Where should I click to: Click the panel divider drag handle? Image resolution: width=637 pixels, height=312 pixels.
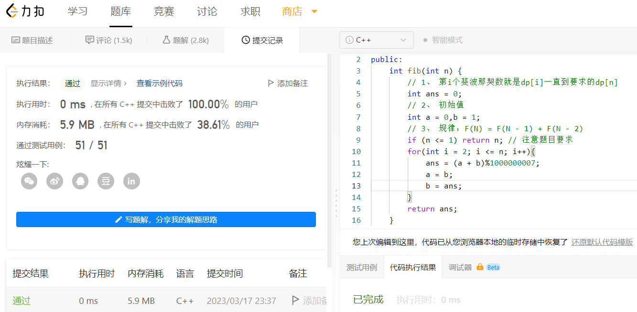tap(336, 203)
